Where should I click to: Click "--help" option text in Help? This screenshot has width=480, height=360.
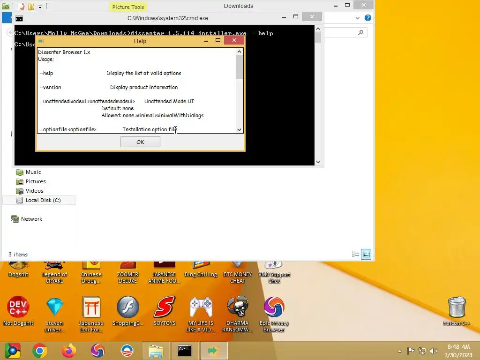(x=46, y=73)
